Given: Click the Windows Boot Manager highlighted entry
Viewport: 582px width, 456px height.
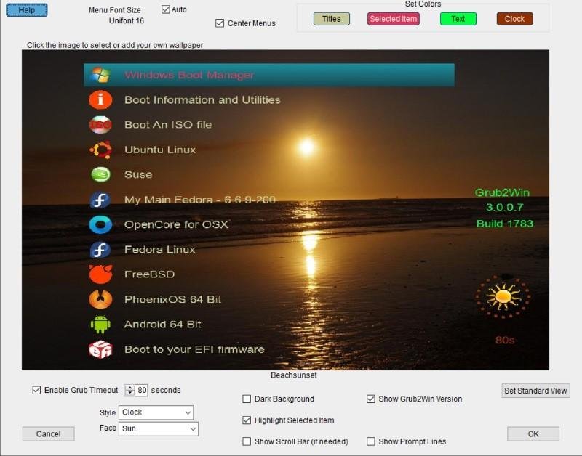Looking at the screenshot, I should click(x=269, y=75).
